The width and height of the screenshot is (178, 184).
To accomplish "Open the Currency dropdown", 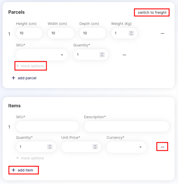I will click(x=126, y=147).
